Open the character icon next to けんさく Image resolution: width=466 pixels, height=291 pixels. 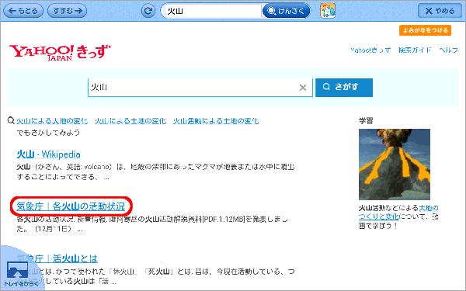point(328,11)
